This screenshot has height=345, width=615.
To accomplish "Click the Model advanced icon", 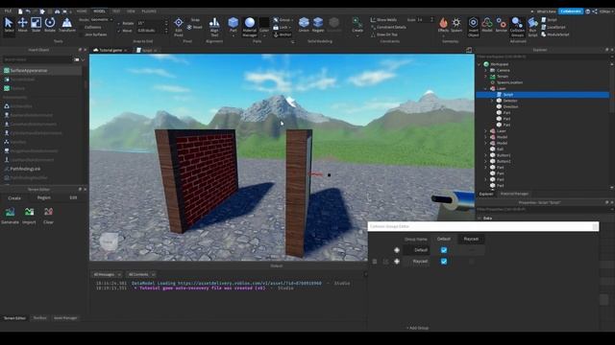I will point(487,25).
